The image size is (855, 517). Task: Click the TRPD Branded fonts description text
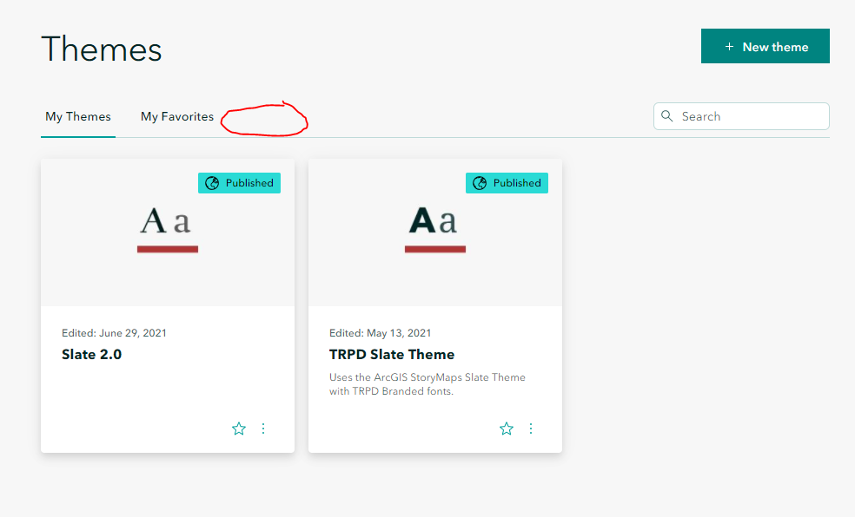click(427, 384)
